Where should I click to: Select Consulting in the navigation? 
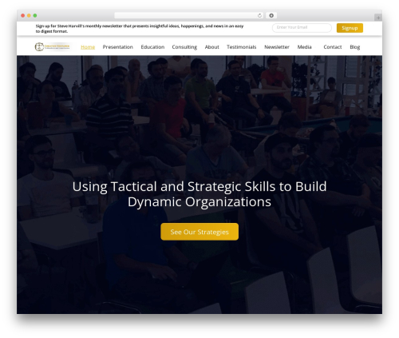pyautogui.click(x=184, y=47)
